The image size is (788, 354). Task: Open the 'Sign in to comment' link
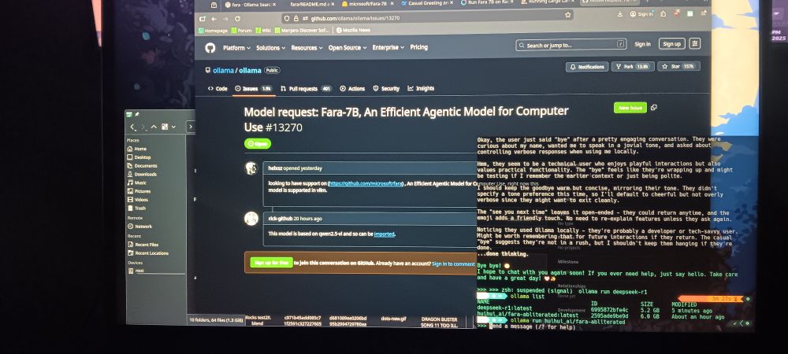pyautogui.click(x=453, y=264)
